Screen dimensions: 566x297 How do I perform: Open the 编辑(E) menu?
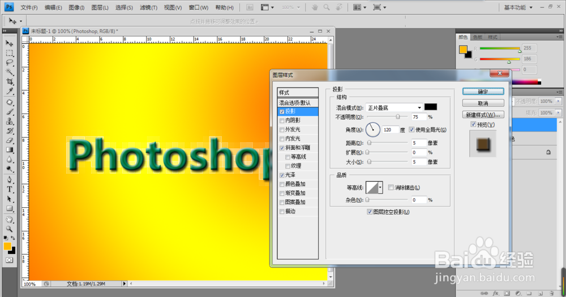[53, 7]
